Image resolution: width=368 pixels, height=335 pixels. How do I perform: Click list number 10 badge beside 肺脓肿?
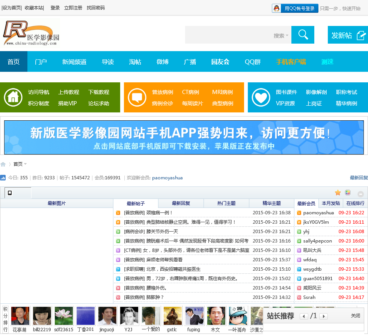118,297
